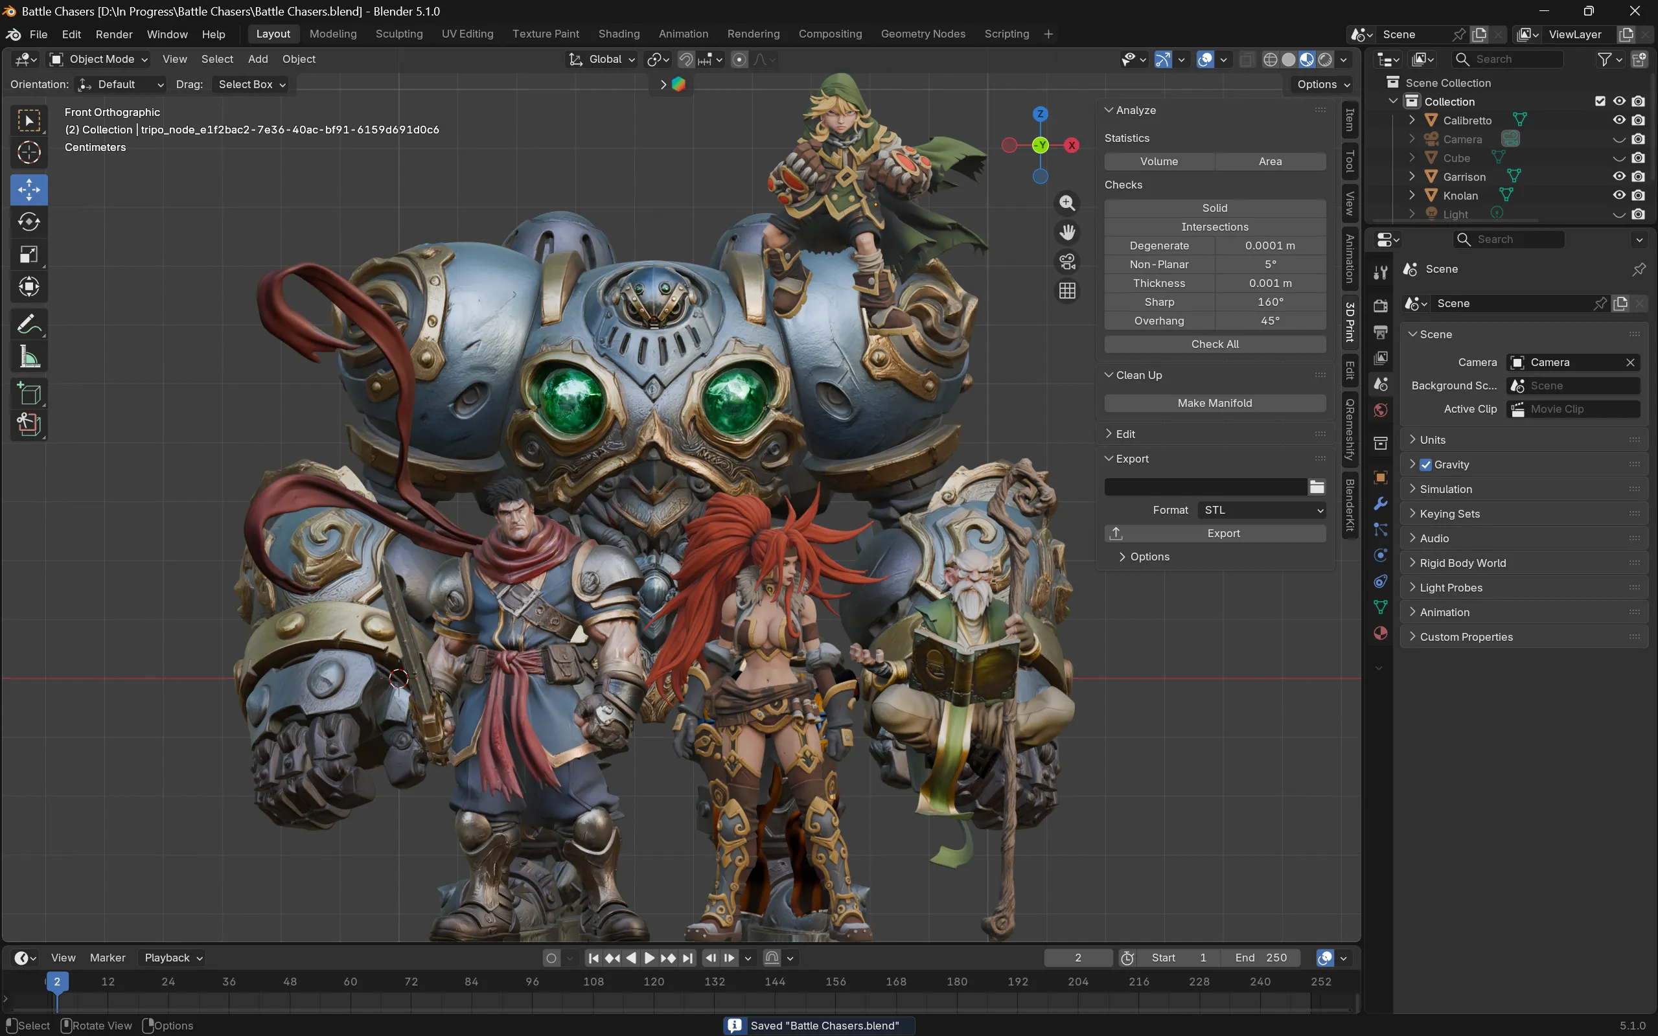Image resolution: width=1658 pixels, height=1036 pixels.
Task: Expand the Calibretto tree item
Action: pyautogui.click(x=1412, y=120)
